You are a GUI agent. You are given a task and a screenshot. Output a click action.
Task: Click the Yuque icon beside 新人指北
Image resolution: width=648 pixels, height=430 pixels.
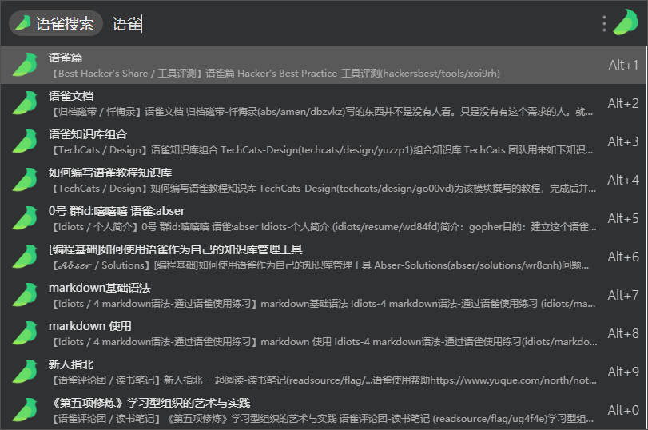pyautogui.click(x=25, y=372)
